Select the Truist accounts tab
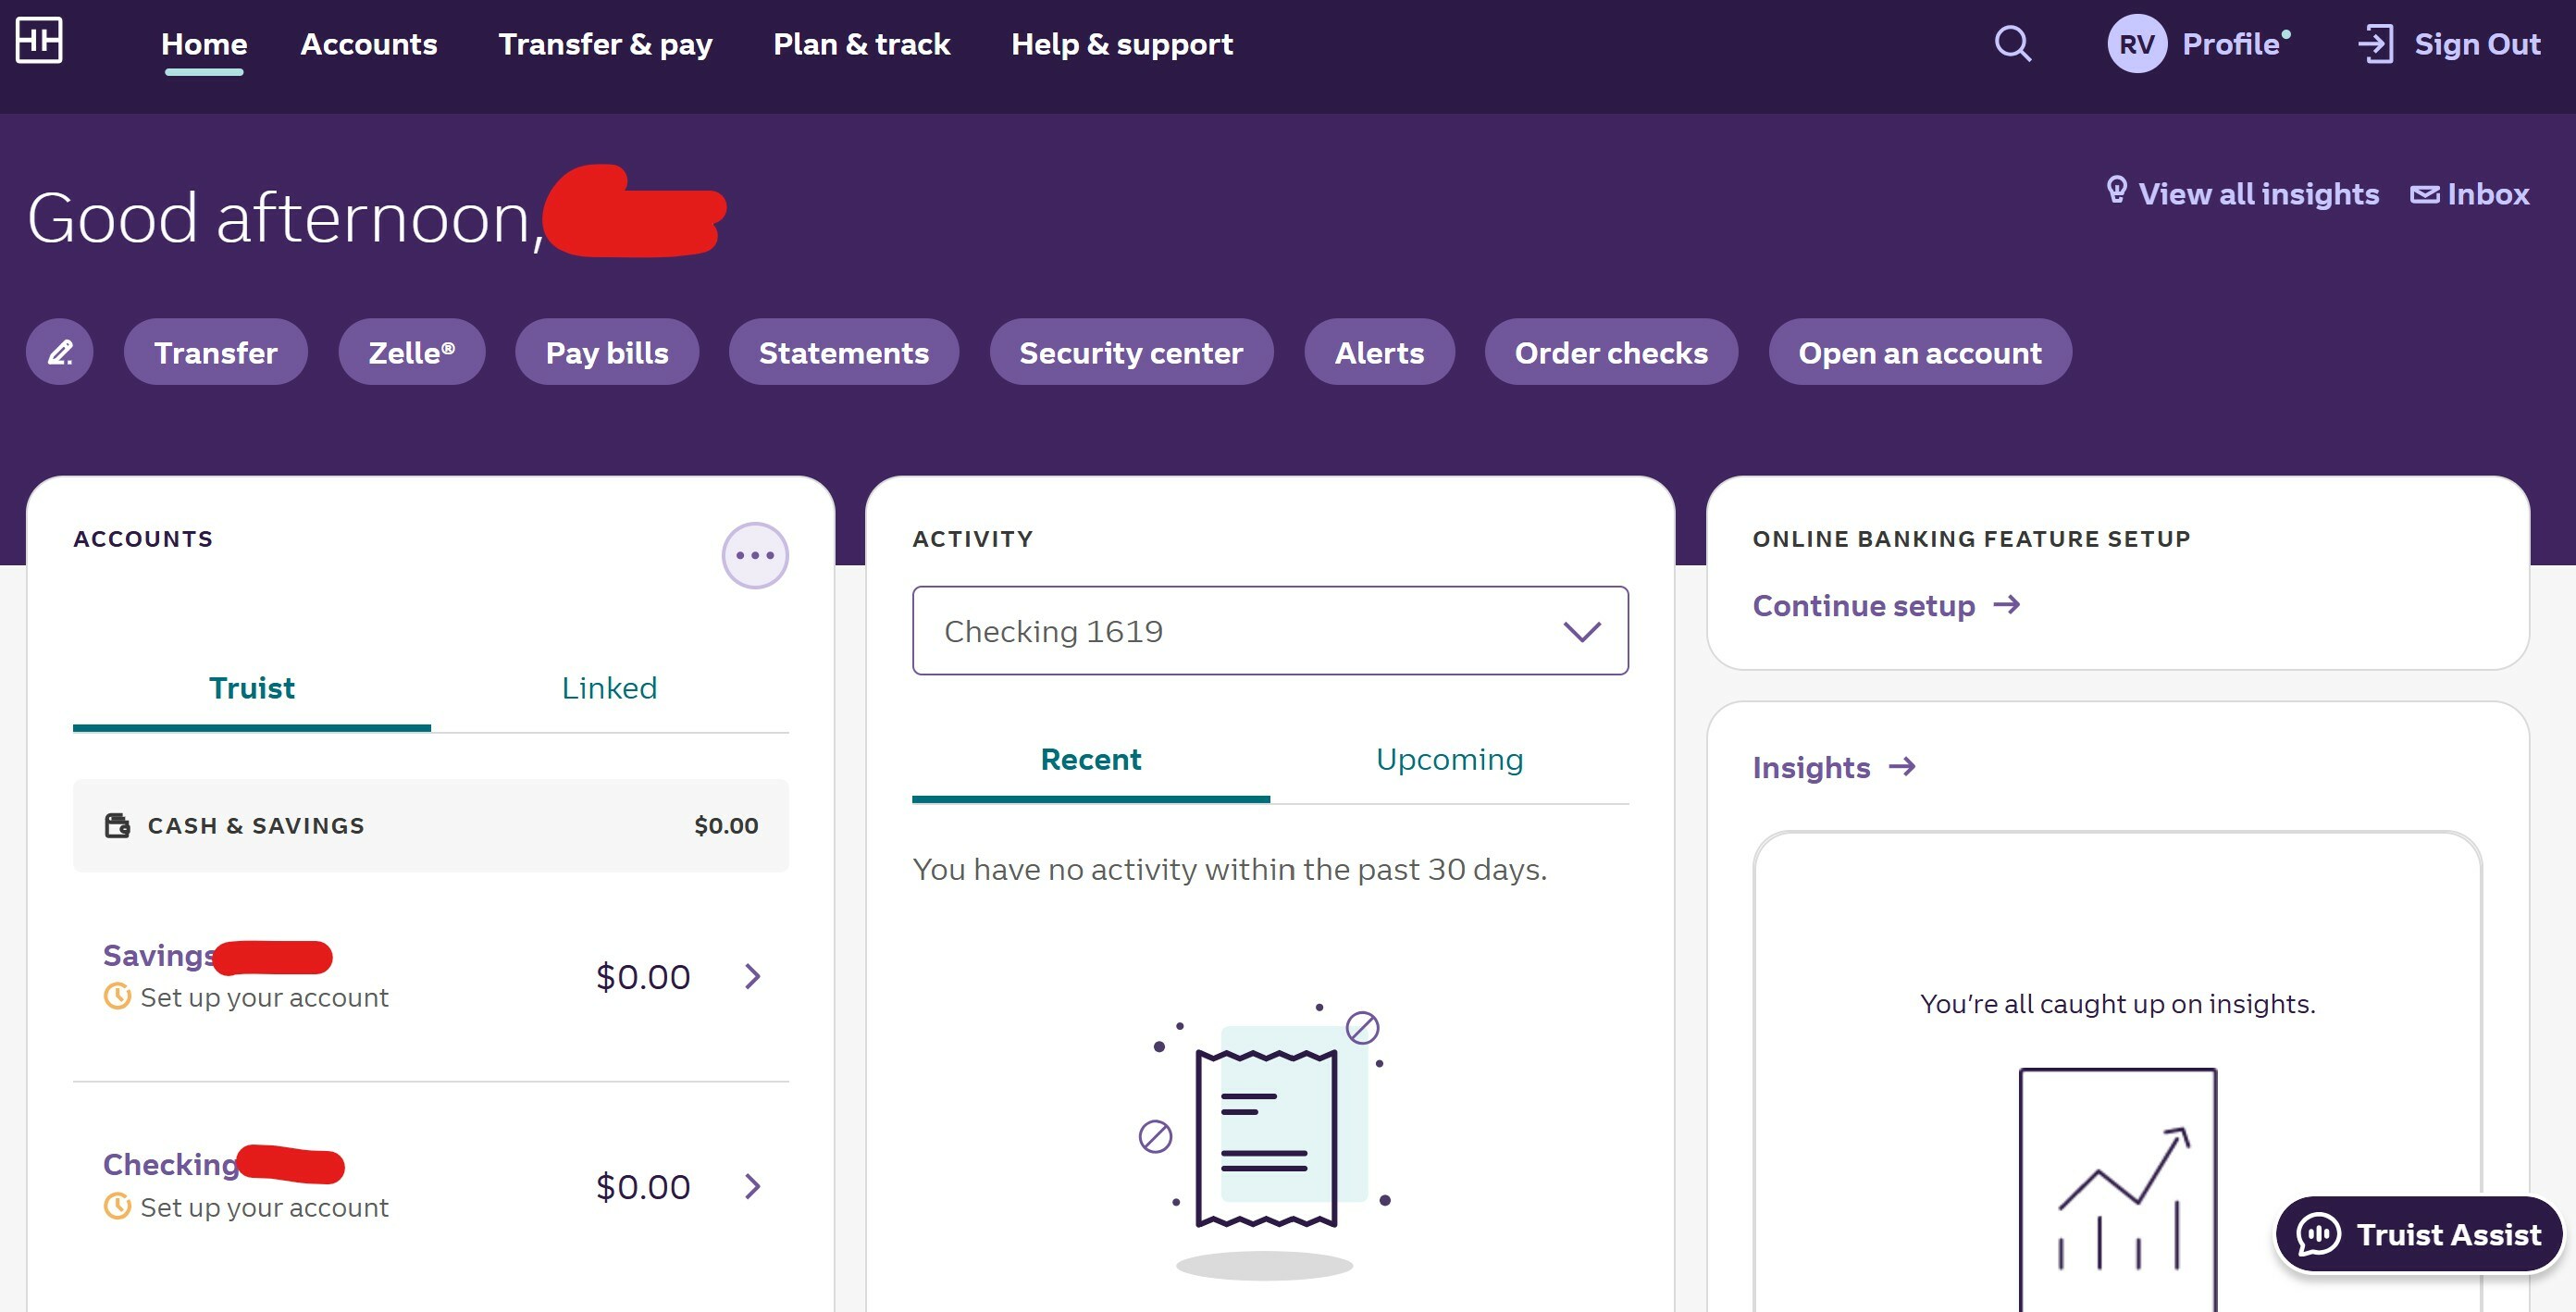The image size is (2576, 1312). point(252,689)
